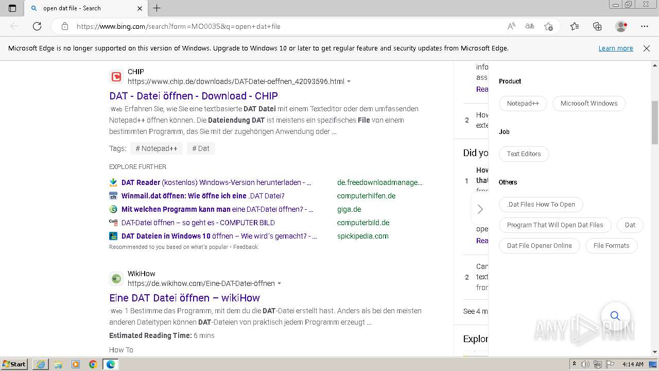Expand the chip.de URL dropdown arrow
This screenshot has width=659, height=371.
(349, 82)
